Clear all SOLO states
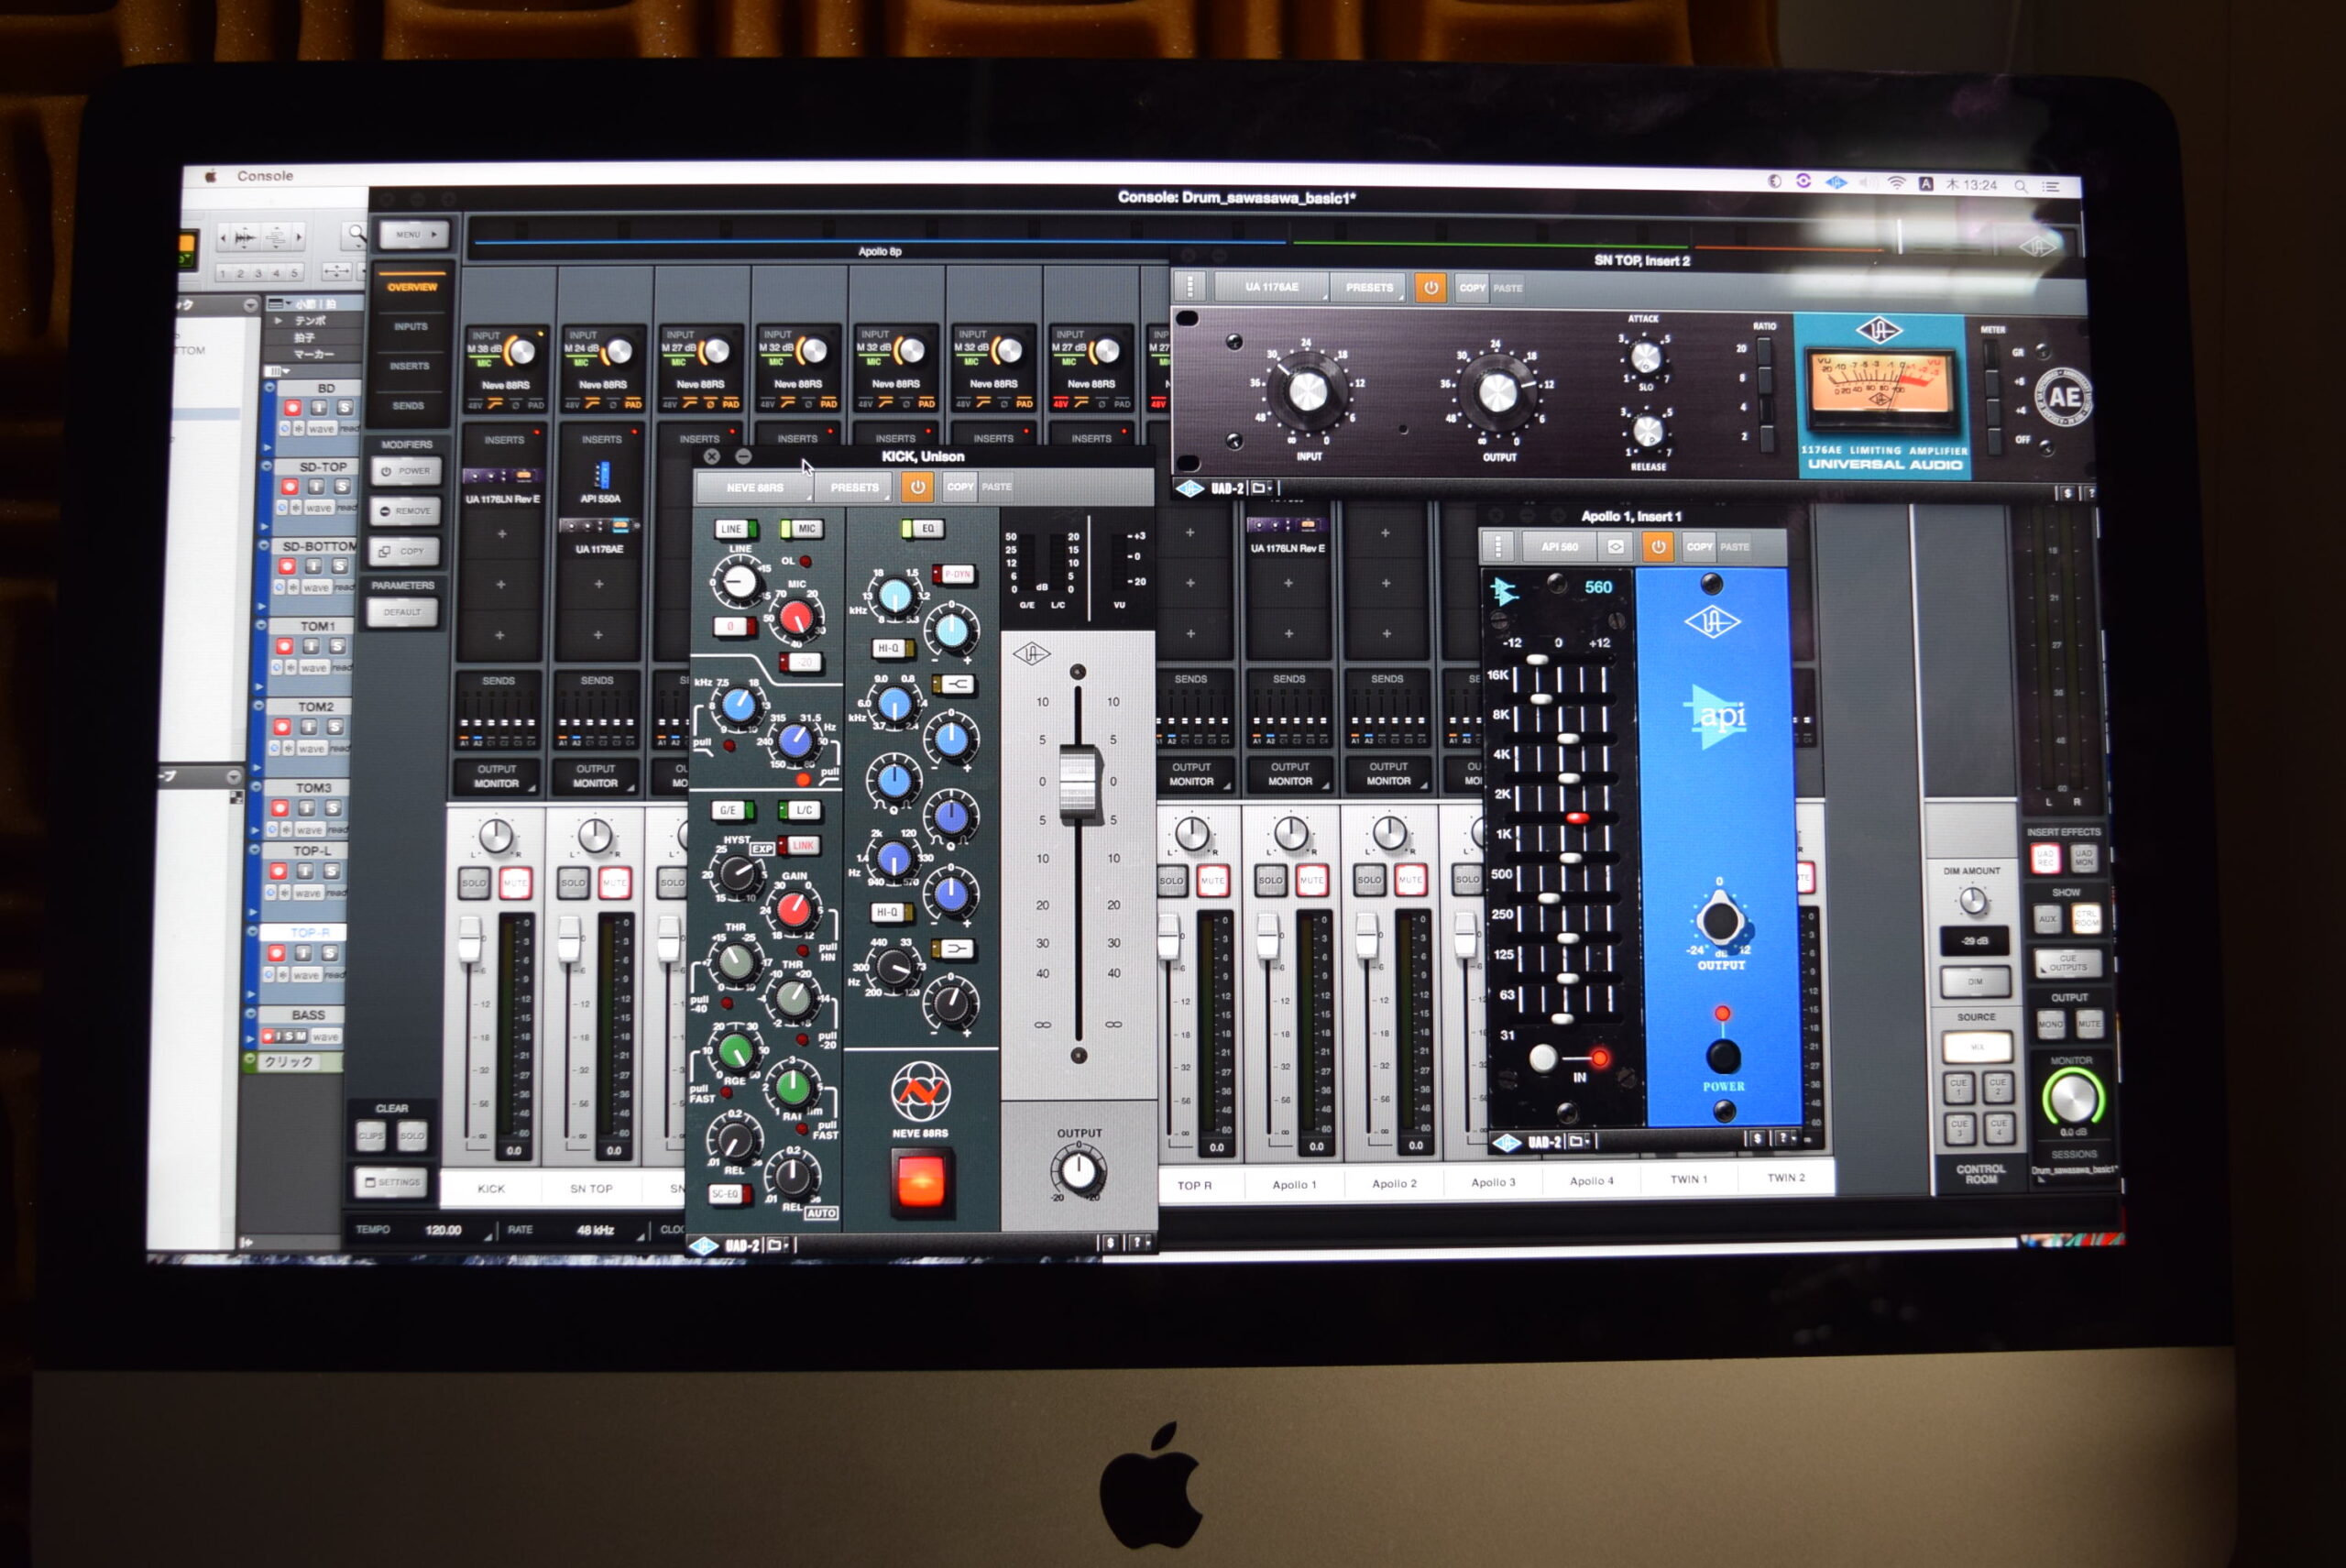Screen dimensions: 2346x1568 pyautogui.click(x=412, y=1136)
